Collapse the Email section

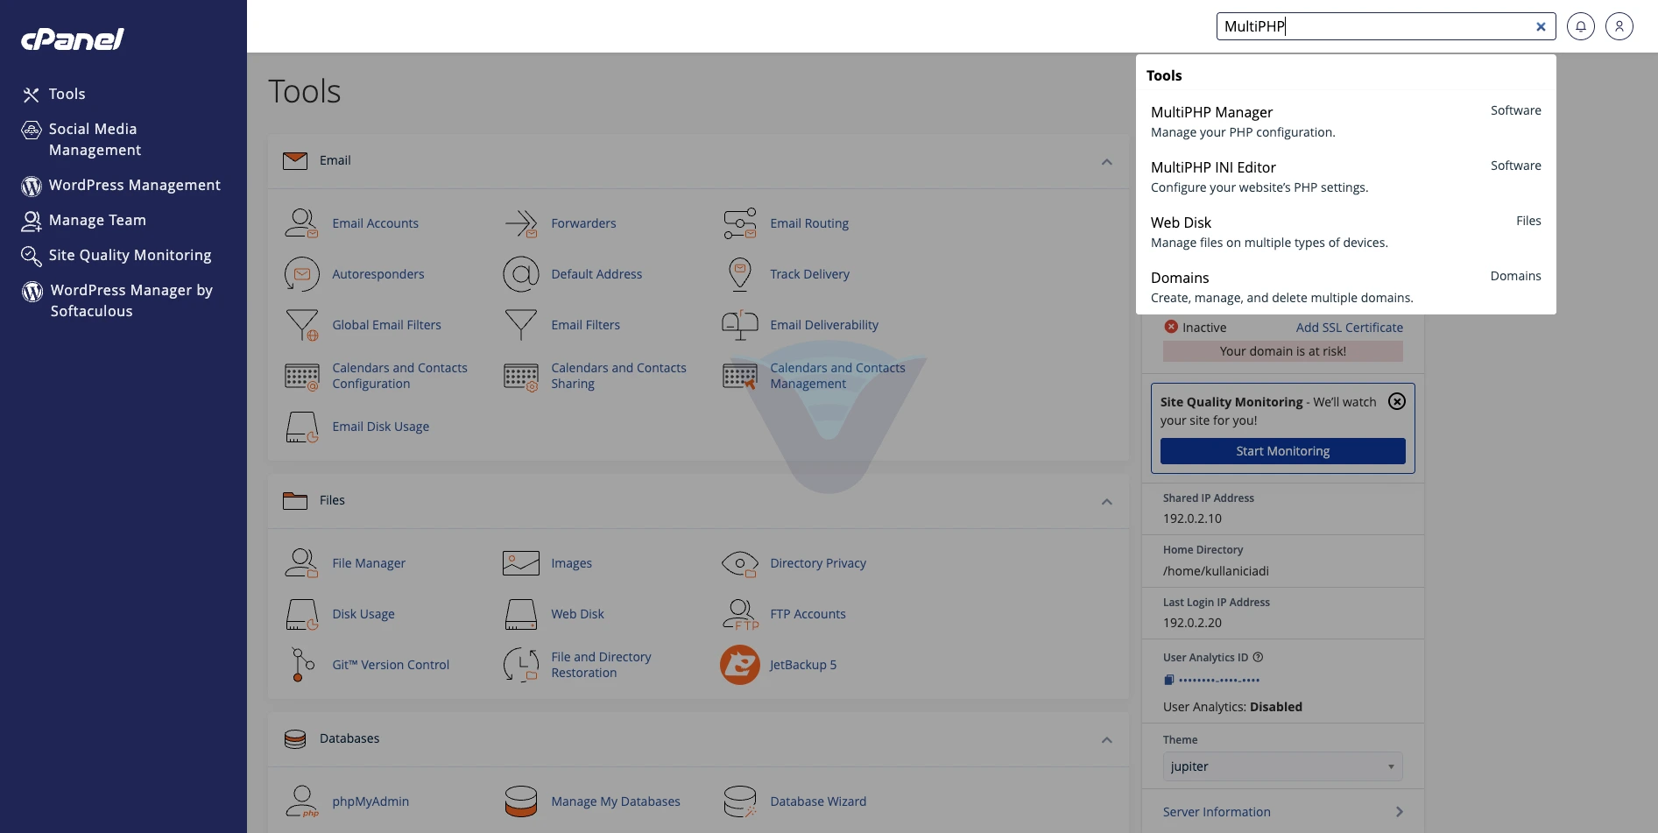coord(1107,162)
